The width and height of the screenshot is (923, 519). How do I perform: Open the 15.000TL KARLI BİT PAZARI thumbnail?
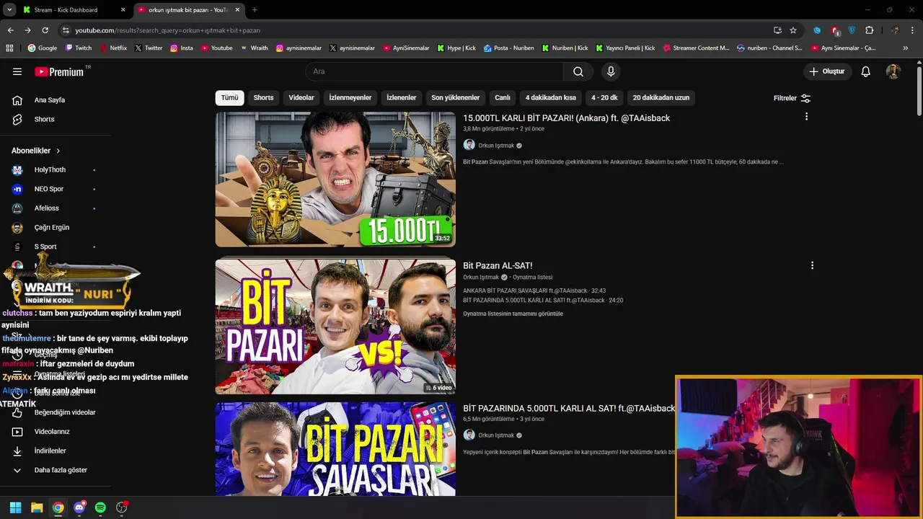[335, 179]
